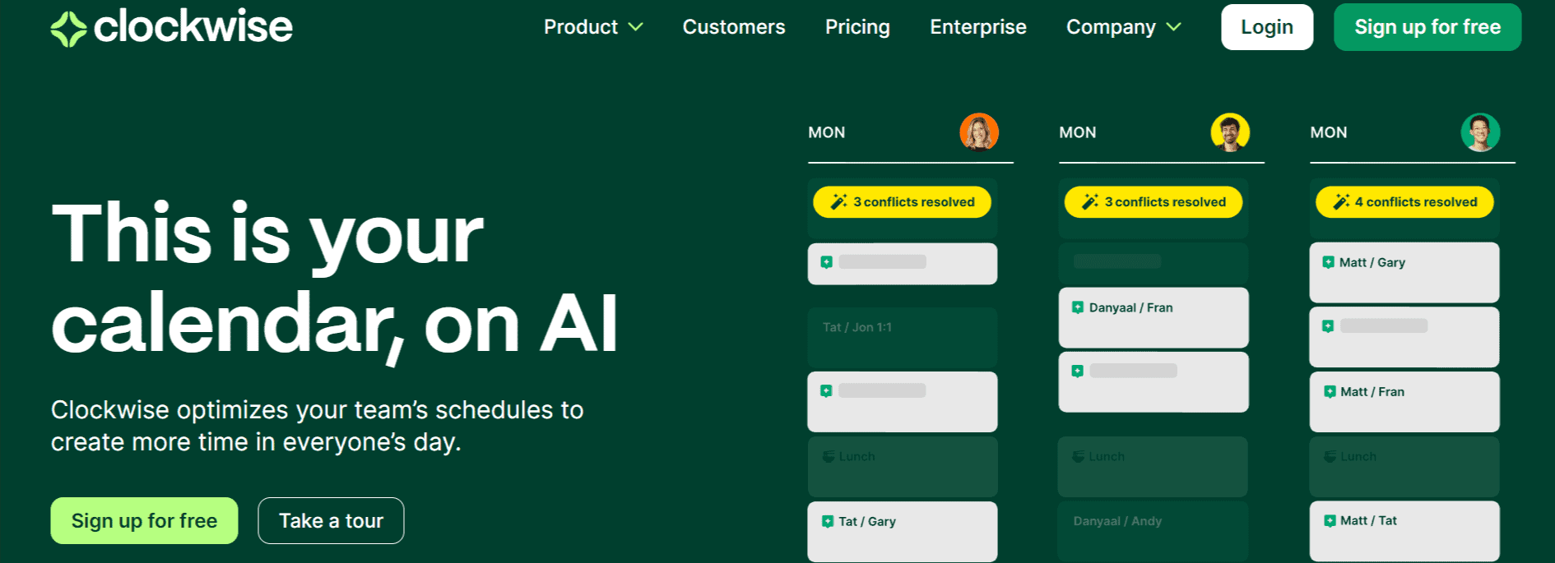Click the magic wand icon in first 3 conflicts badge
This screenshot has width=1555, height=563.
[838, 202]
